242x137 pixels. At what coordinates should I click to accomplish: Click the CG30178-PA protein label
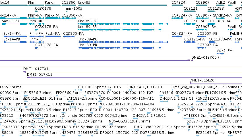pyautogui.click(x=47, y=45)
